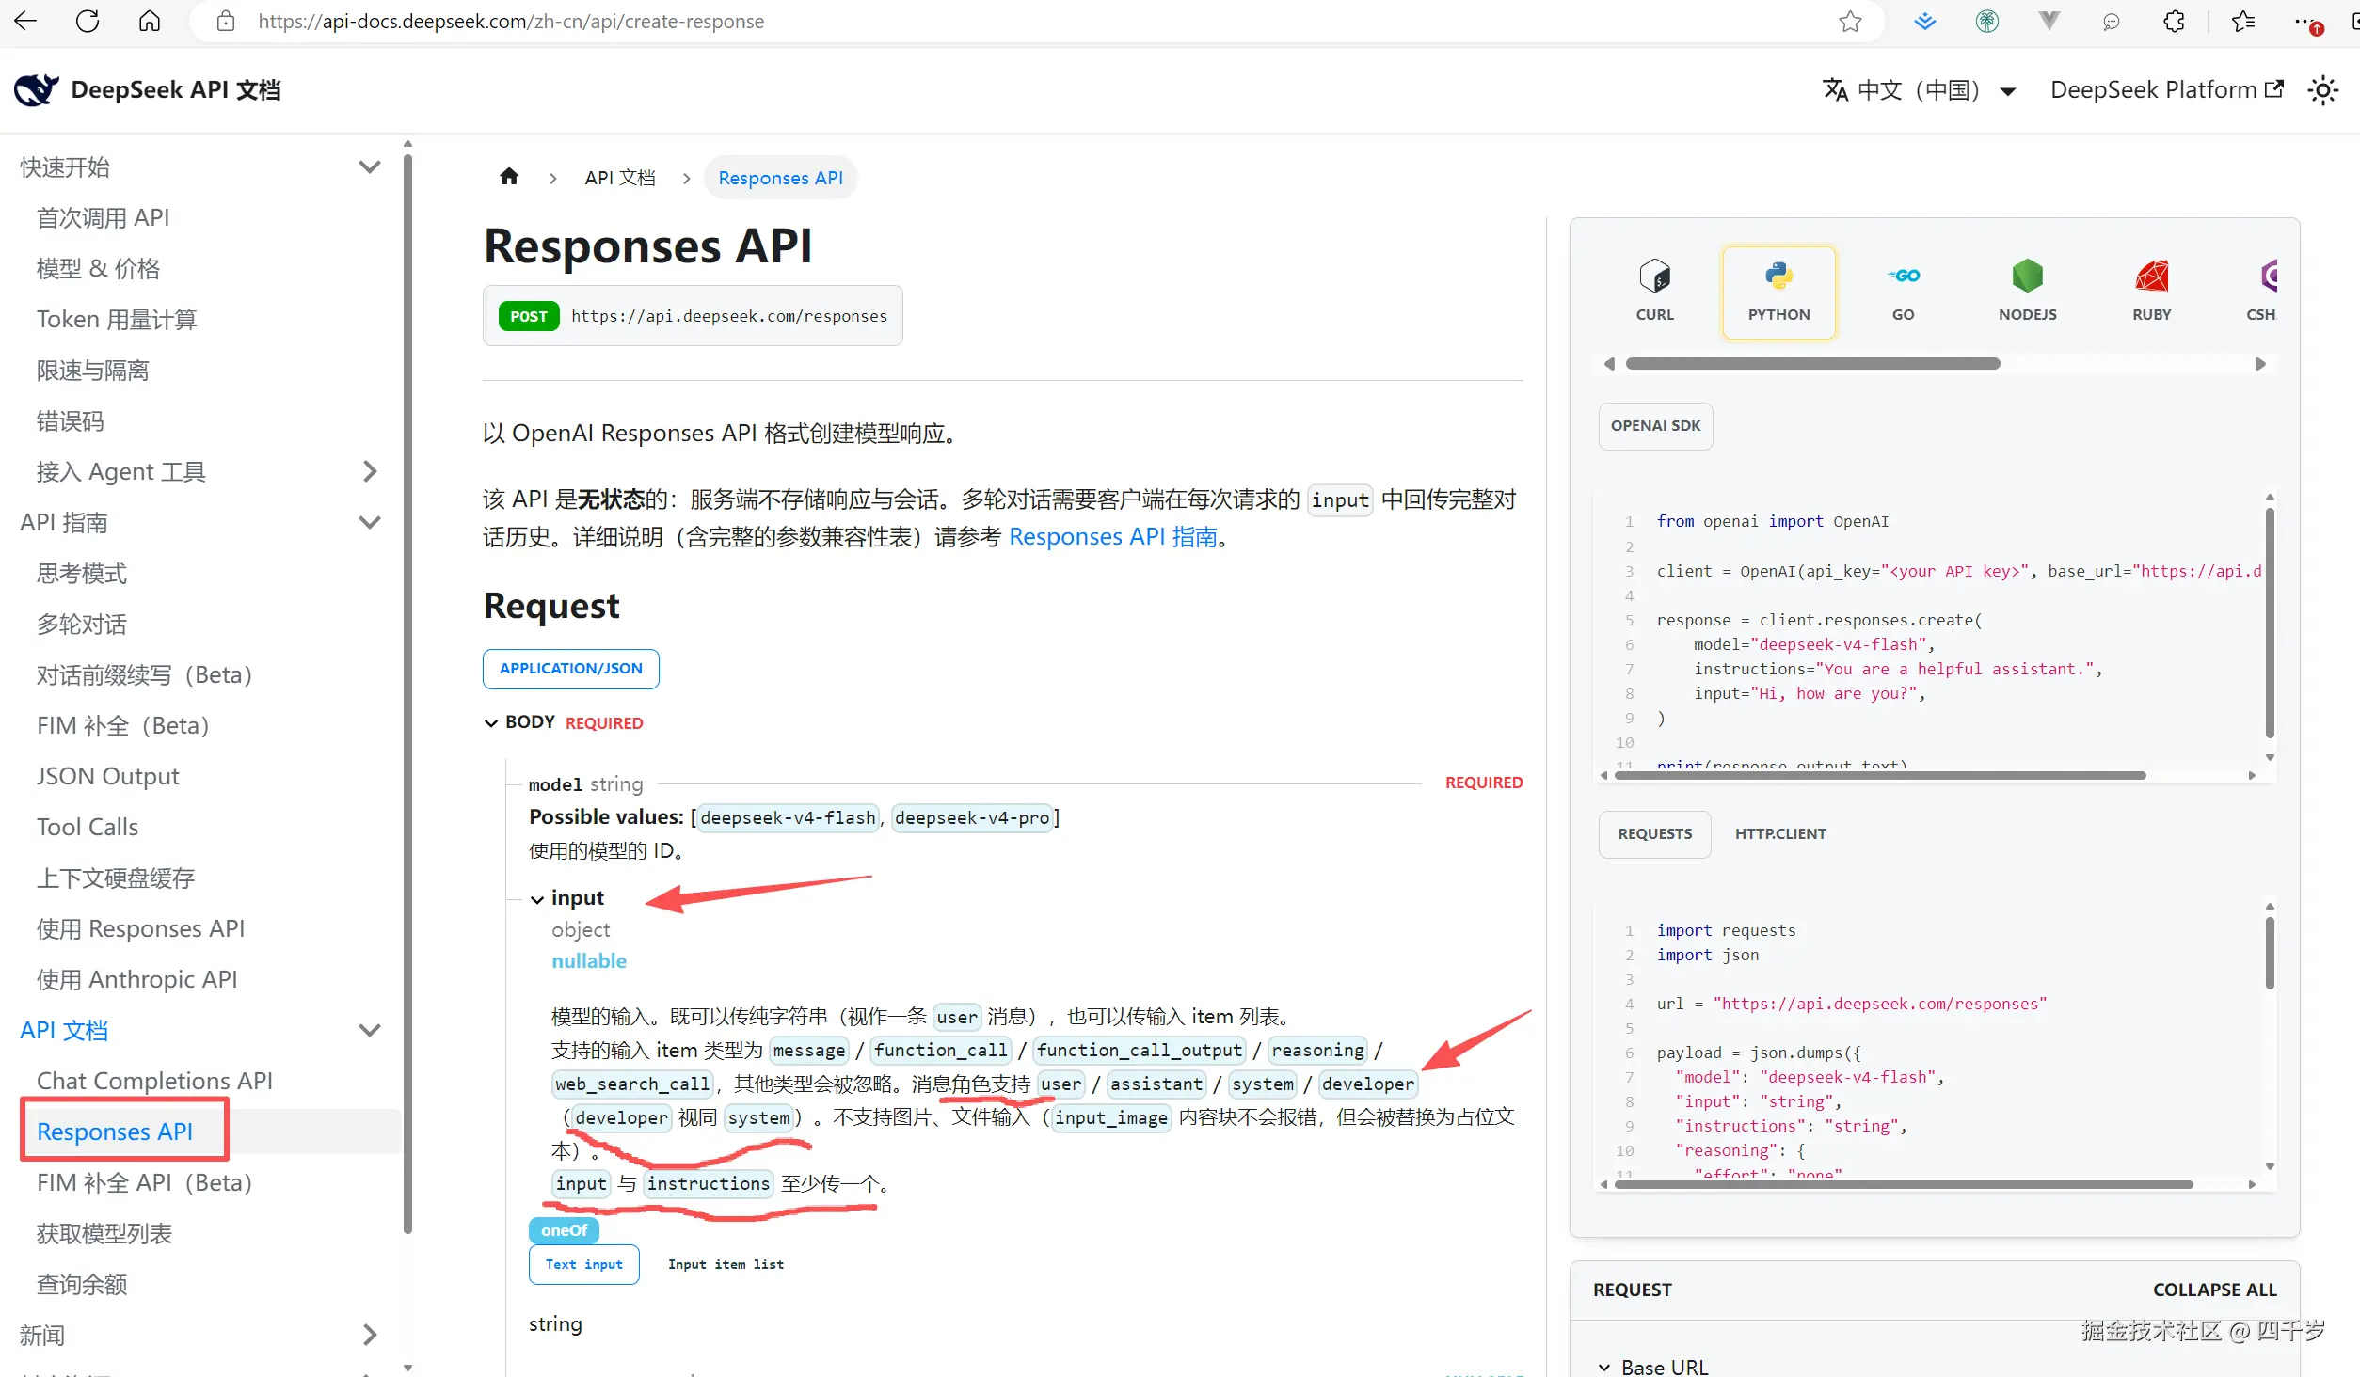
Task: Open 错误码 sidebar page
Action: (70, 420)
